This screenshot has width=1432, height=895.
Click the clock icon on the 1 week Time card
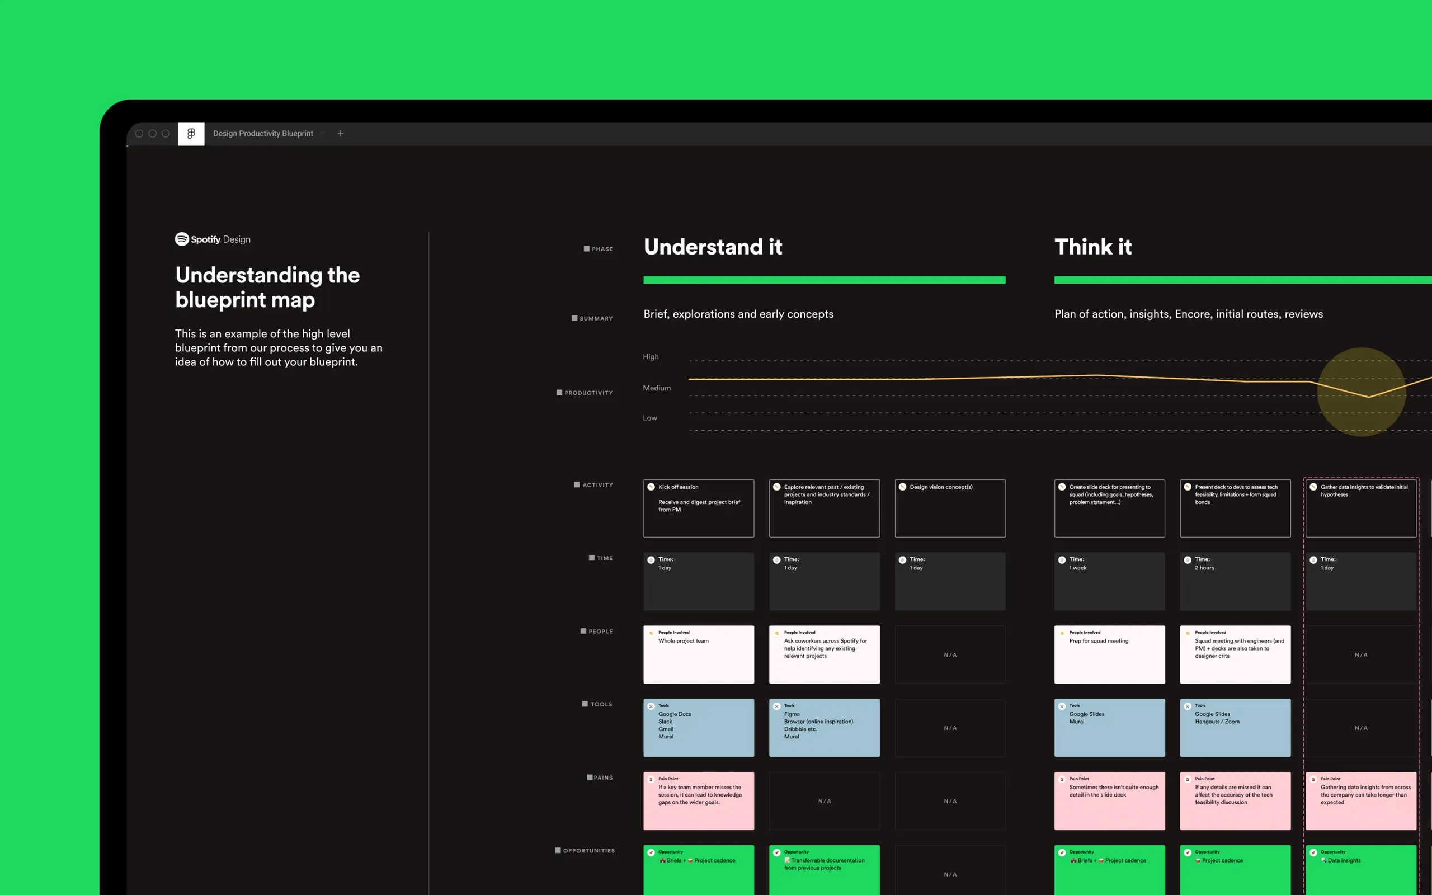tap(1062, 559)
